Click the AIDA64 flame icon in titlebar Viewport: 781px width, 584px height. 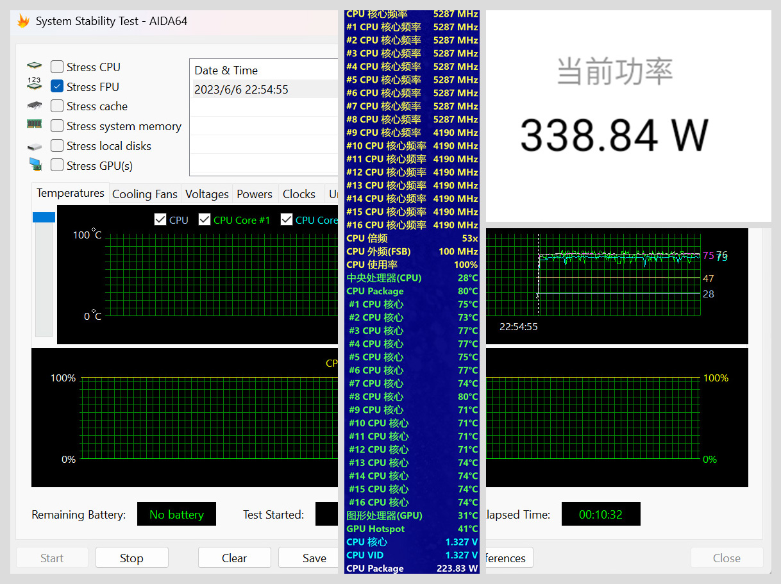coord(23,21)
